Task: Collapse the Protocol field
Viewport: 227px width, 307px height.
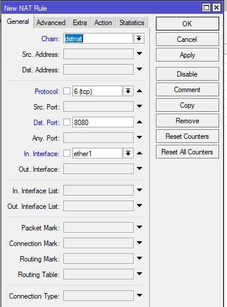Action: (139, 91)
